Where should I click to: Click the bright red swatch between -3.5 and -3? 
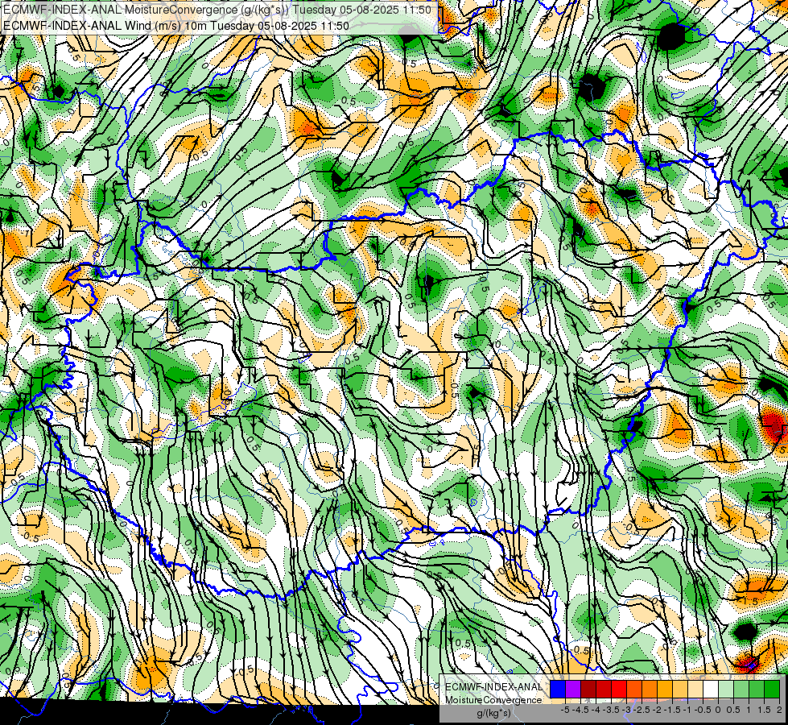click(619, 689)
